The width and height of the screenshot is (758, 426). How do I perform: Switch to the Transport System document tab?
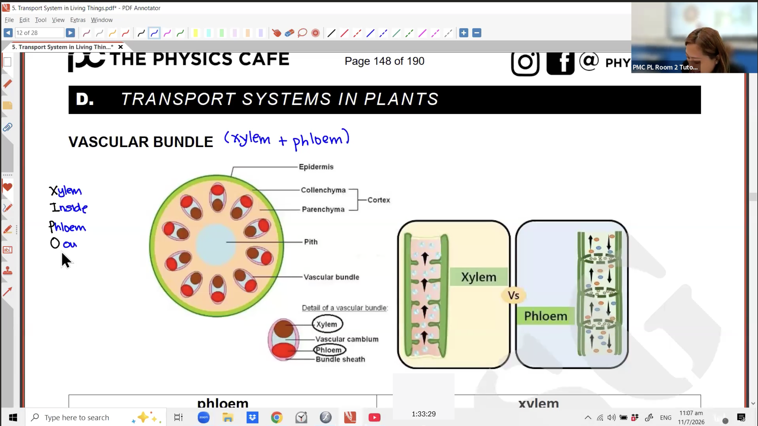coord(62,47)
